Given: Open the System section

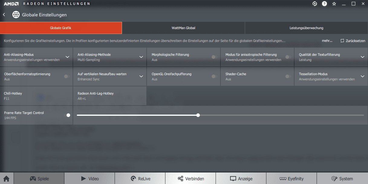Looking at the screenshot, I should click(342, 179).
